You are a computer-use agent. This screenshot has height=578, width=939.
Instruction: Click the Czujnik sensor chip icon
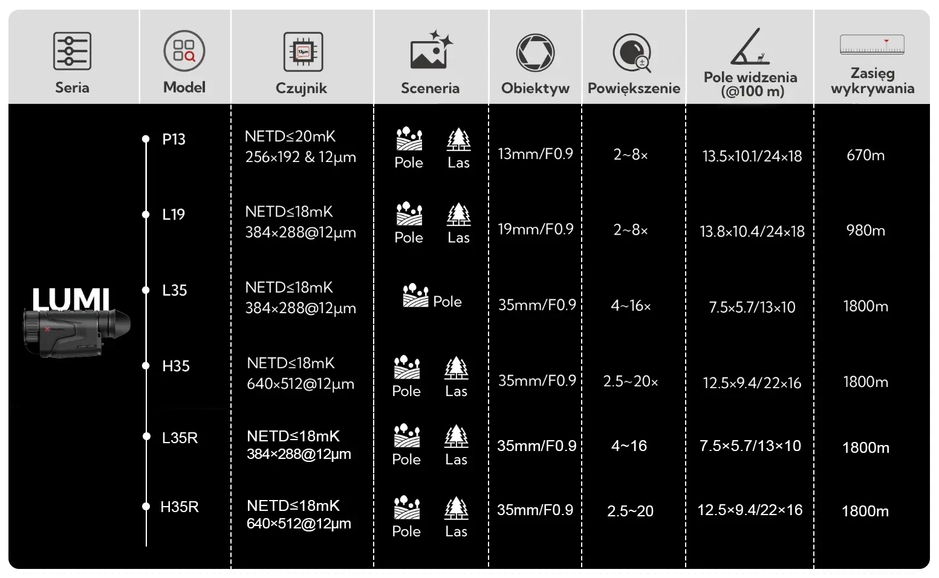(303, 51)
